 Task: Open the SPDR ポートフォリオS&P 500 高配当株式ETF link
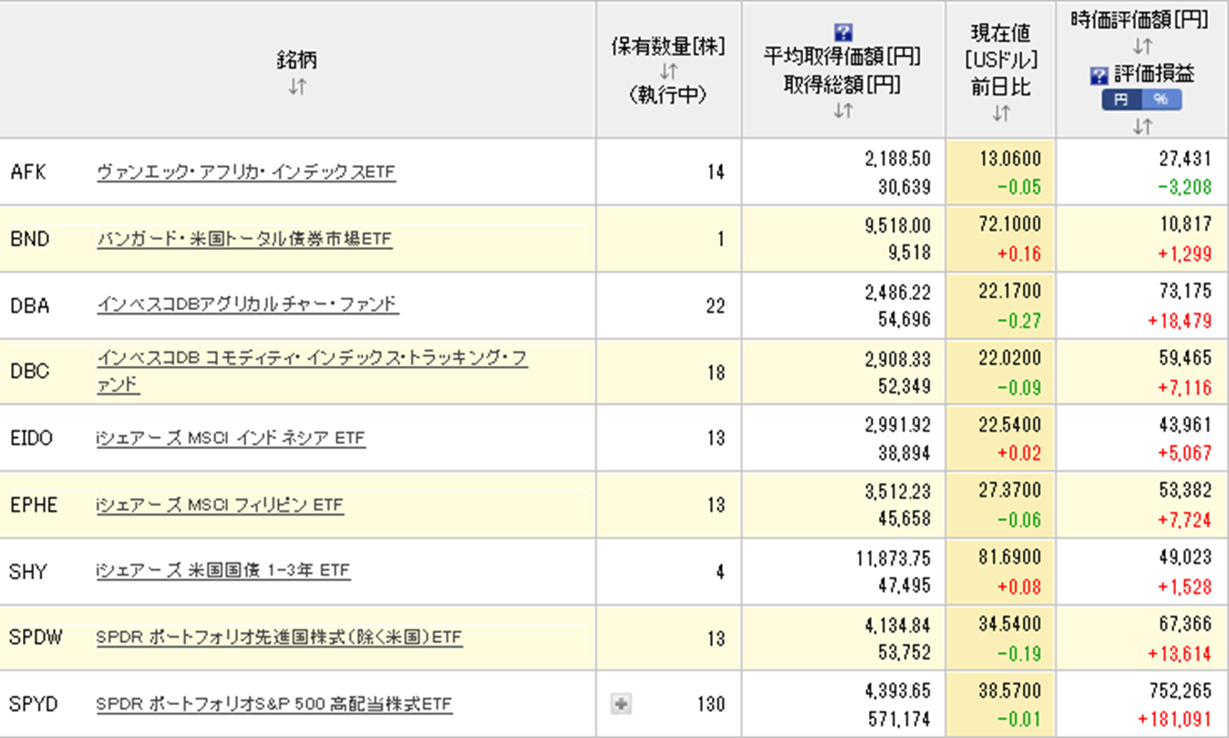point(274,705)
